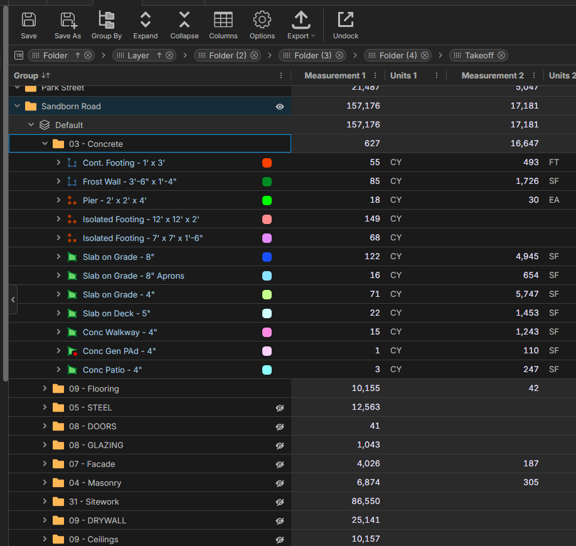The width and height of the screenshot is (576, 546).
Task: Open Units 1 column menu dots
Action: 437,76
